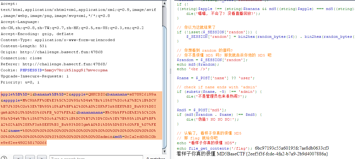Image resolution: width=355 pixels, height=159 pixels.
Task: Click the Content-Length value 531
Action: [43, 46]
